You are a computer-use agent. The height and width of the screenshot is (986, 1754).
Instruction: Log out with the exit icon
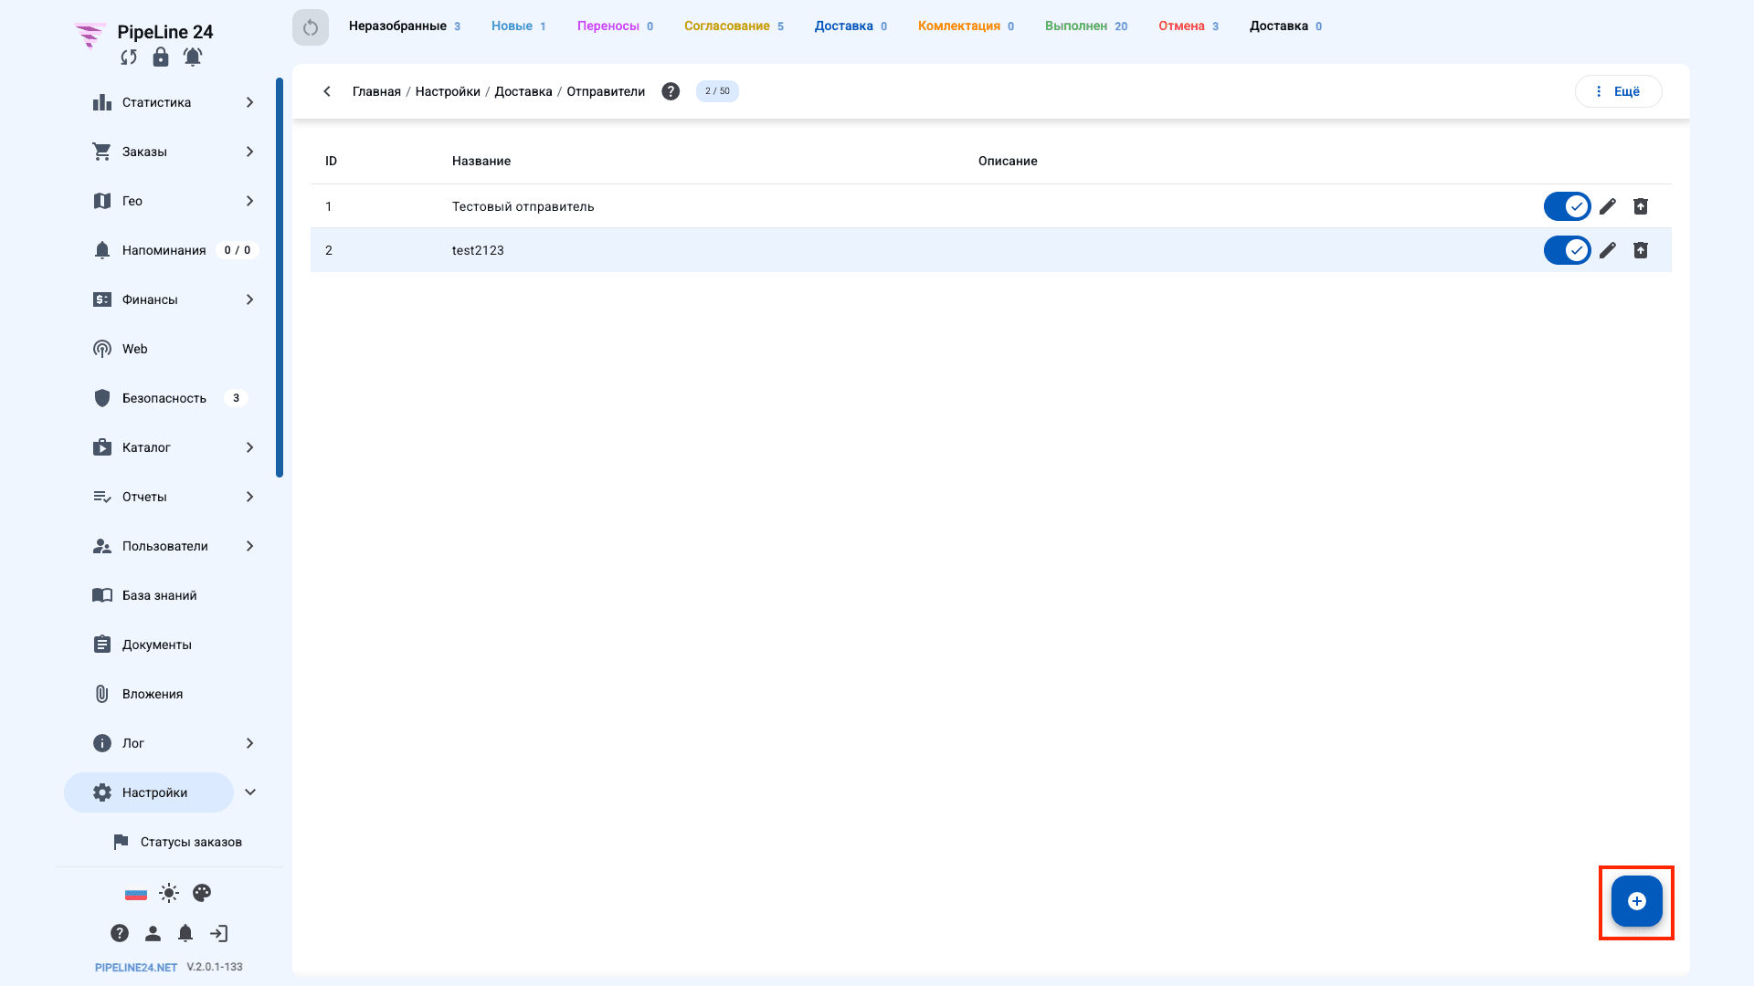click(x=218, y=933)
